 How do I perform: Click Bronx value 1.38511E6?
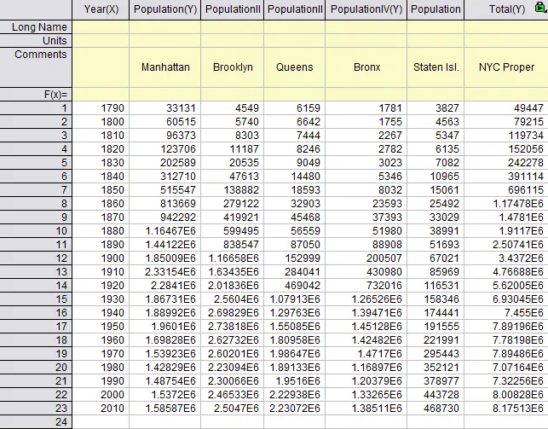(366, 408)
